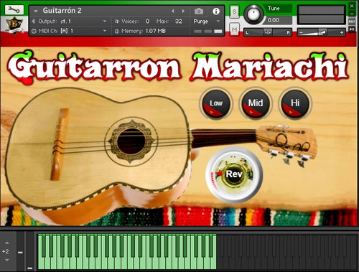Play the lowest green key on the keyboard
This screenshot has height=272, width=359.
pyautogui.click(x=42, y=263)
